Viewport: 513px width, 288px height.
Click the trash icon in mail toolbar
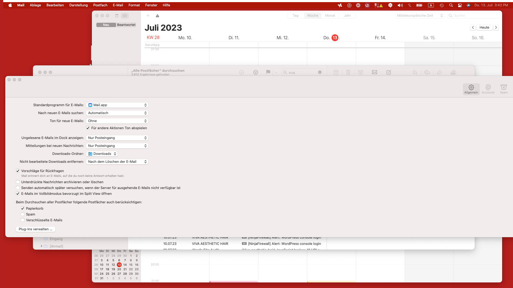[x=348, y=72]
